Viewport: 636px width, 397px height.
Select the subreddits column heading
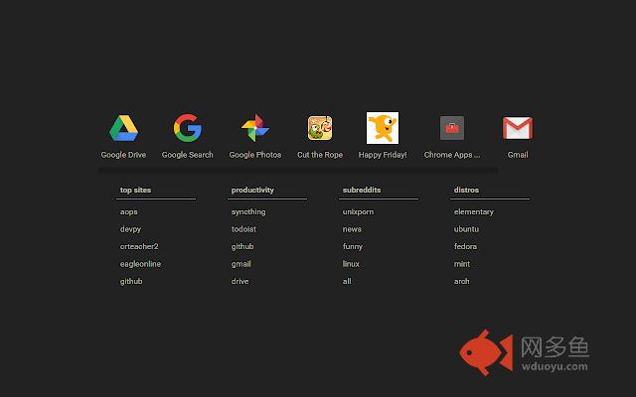click(x=362, y=190)
